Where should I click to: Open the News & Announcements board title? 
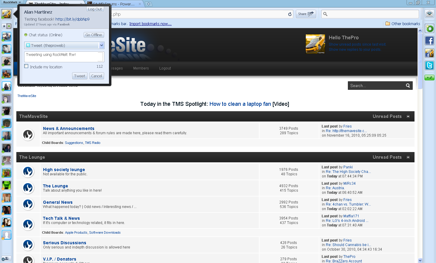(69, 128)
